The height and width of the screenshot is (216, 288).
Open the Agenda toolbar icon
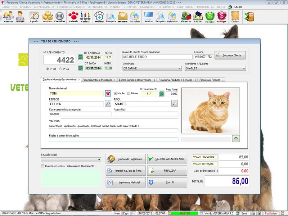34,17
